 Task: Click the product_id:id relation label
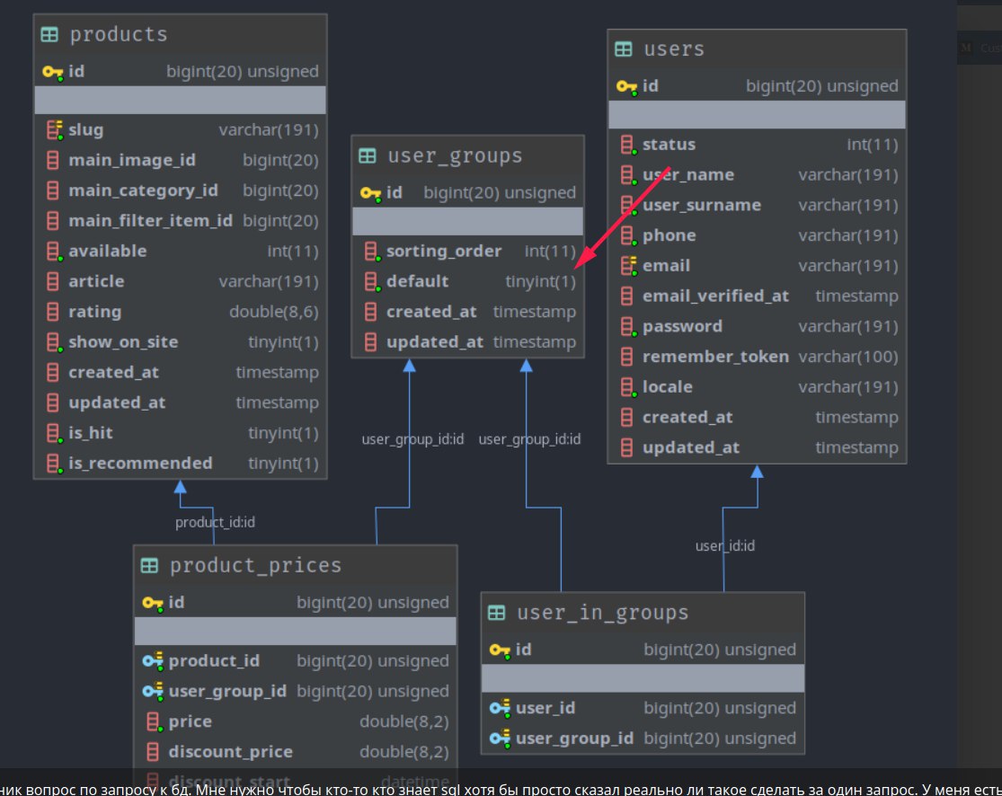(x=215, y=523)
